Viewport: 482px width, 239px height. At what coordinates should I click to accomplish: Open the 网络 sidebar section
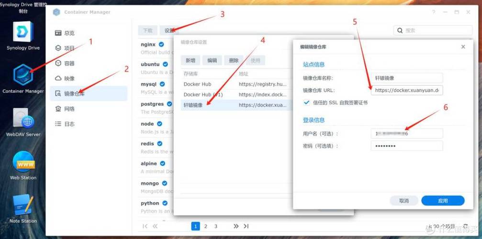(69, 109)
